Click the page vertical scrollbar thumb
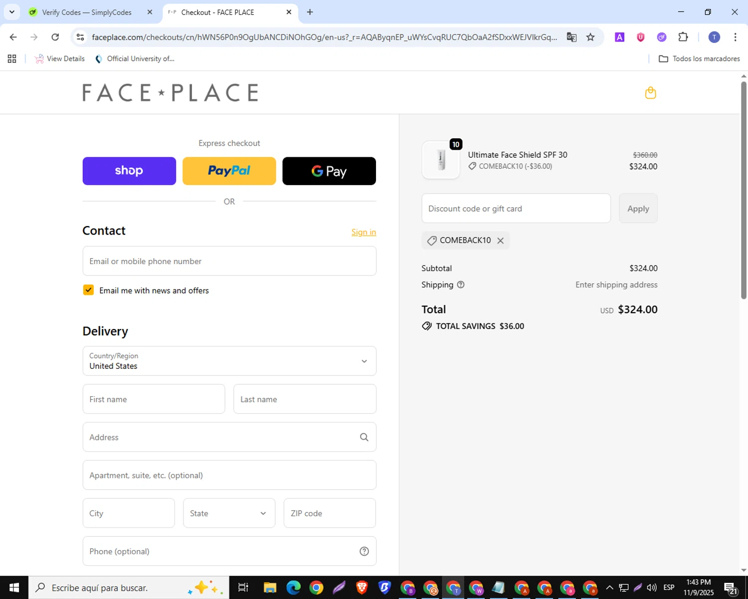 [x=744, y=190]
